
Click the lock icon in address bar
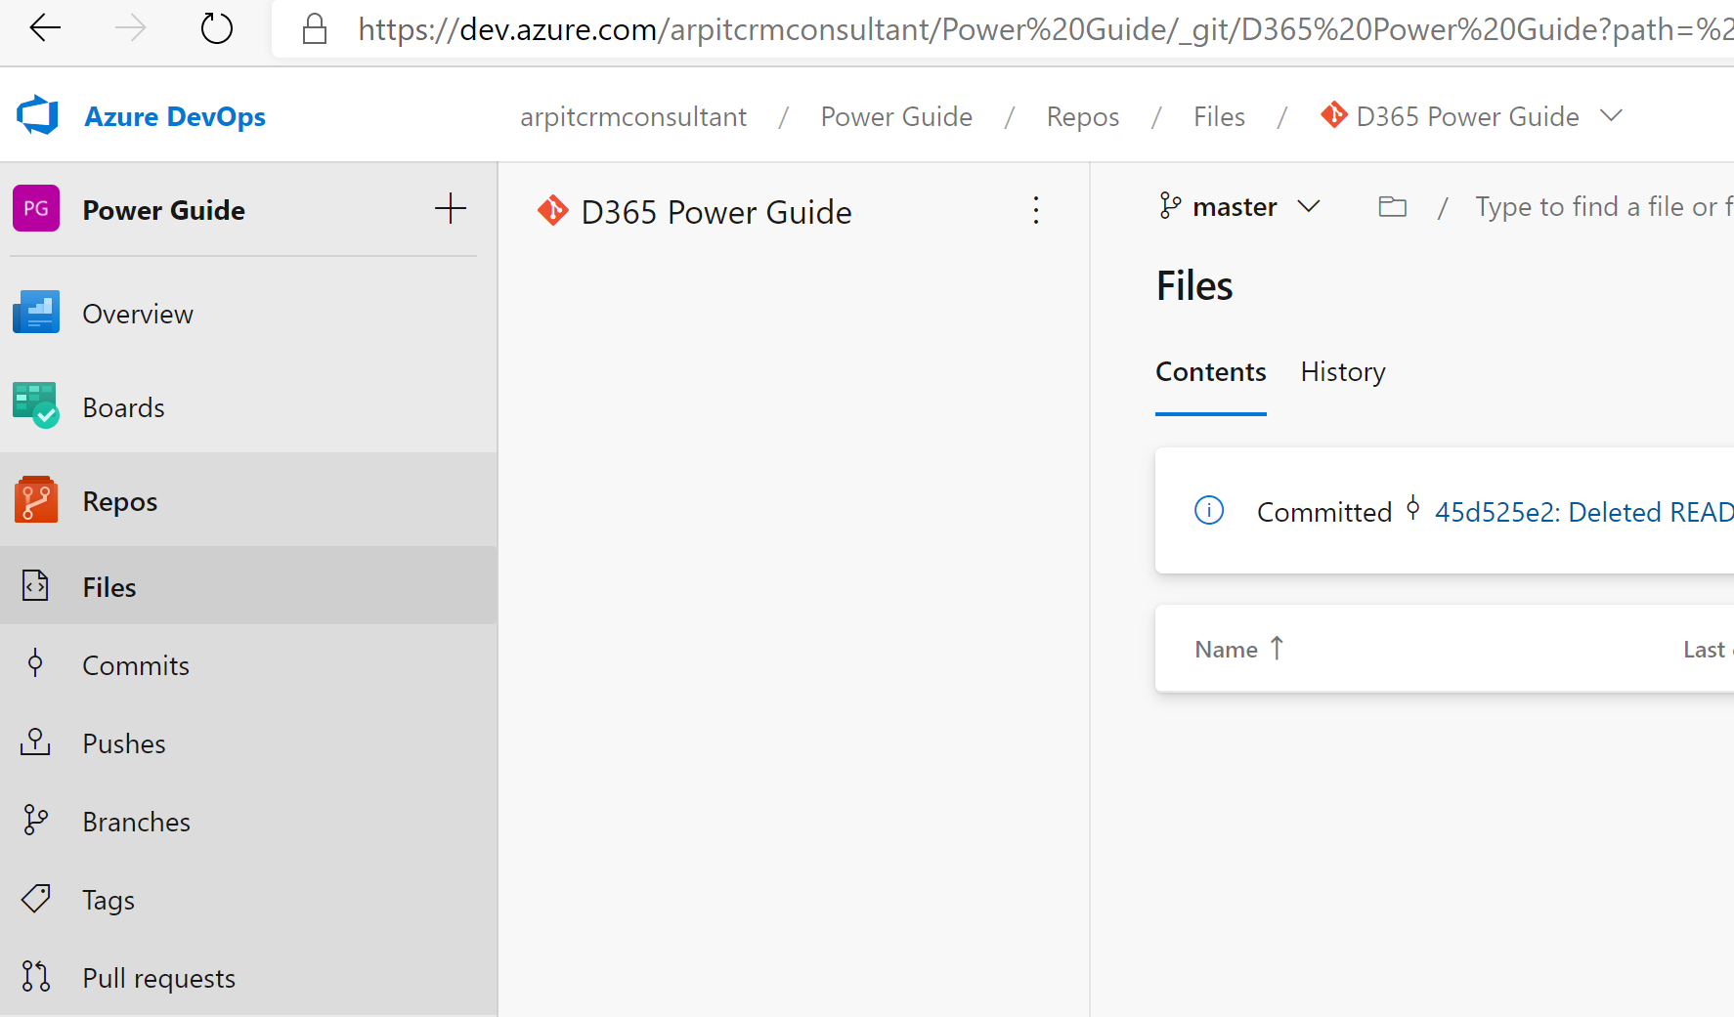tap(314, 28)
